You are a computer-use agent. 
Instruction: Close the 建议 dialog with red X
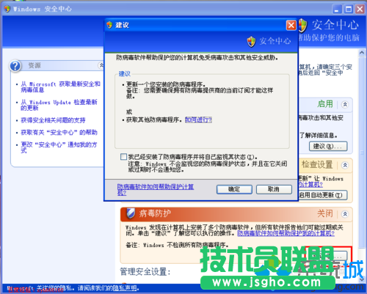tap(291, 25)
